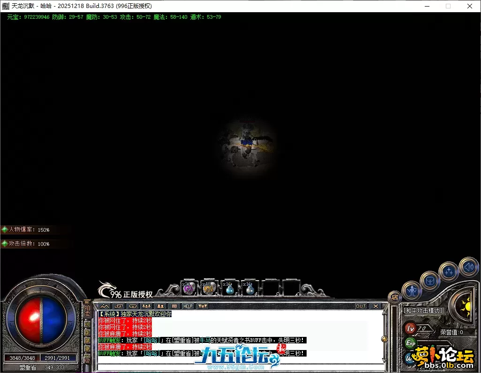Open the skills sparkle round icon
The height and width of the screenshot is (373, 481).
tap(449, 271)
